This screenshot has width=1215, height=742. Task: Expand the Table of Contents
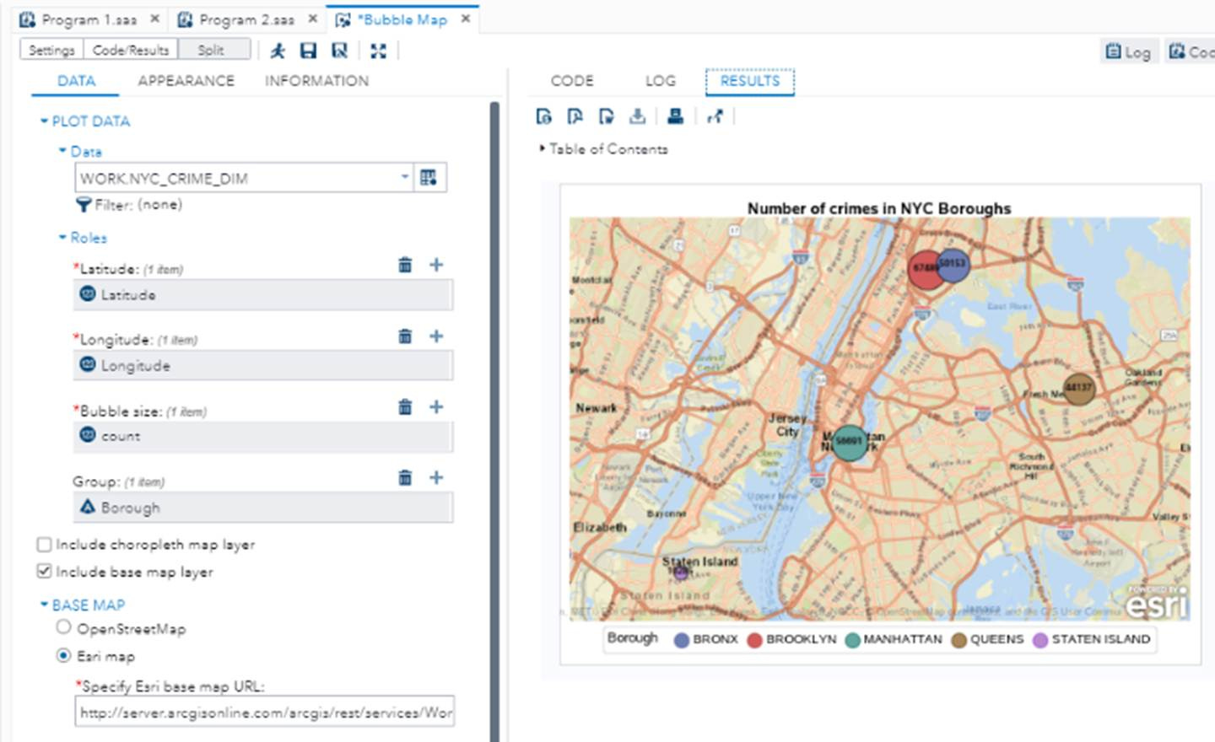[543, 148]
